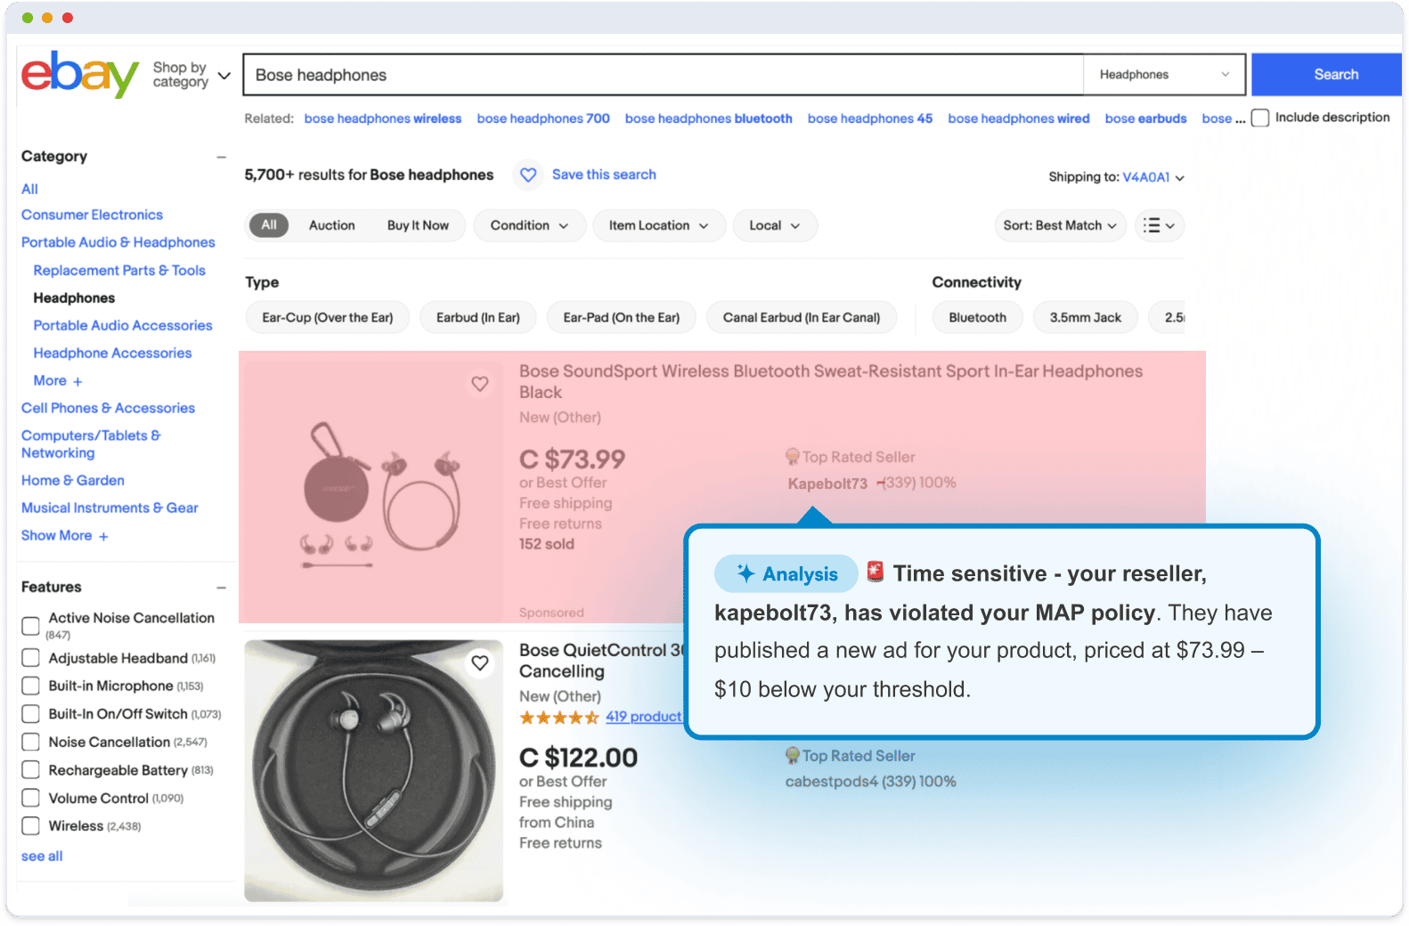Collapse the Features section
Image resolution: width=1409 pixels, height=926 pixels.
coord(221,588)
